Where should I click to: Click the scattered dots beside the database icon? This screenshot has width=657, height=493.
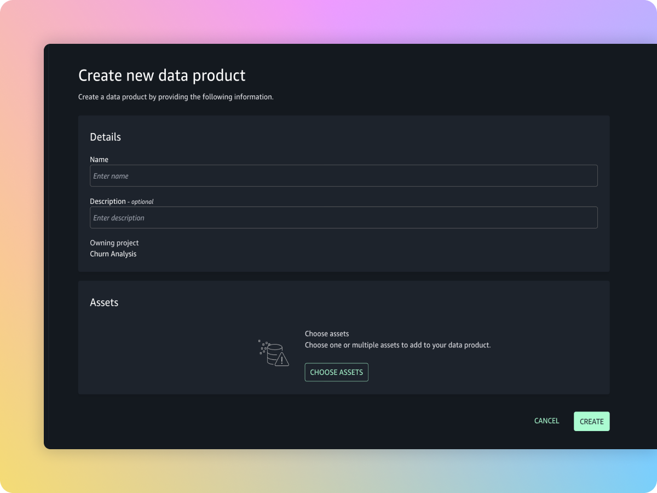[x=263, y=346]
